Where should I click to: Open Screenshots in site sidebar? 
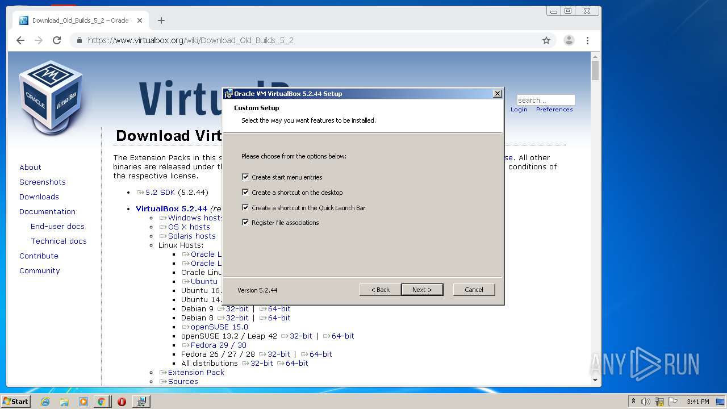(x=43, y=182)
